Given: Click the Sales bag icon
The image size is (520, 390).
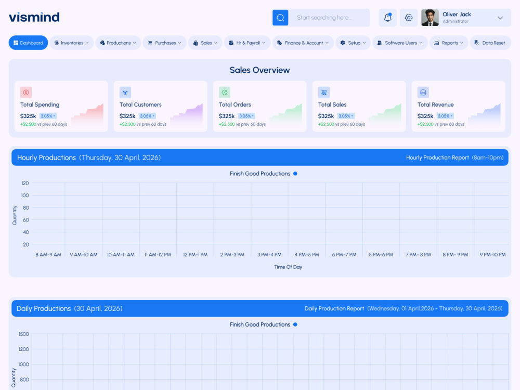Looking at the screenshot, I should 196,43.
